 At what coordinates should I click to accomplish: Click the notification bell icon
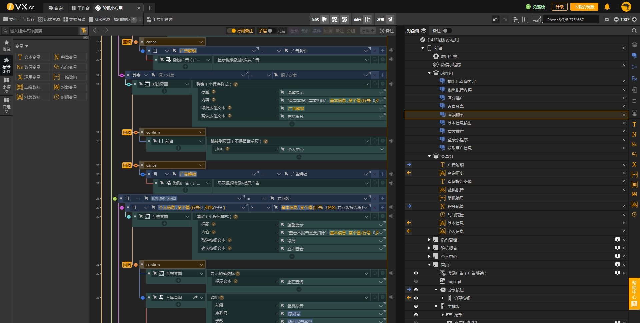tap(607, 7)
